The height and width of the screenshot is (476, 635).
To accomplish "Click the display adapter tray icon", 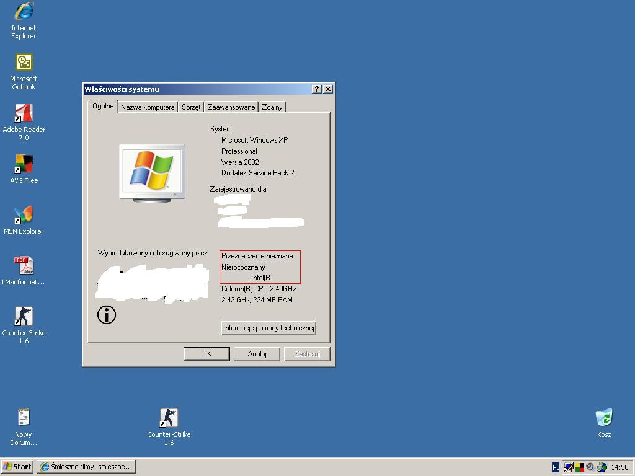I will click(x=569, y=467).
